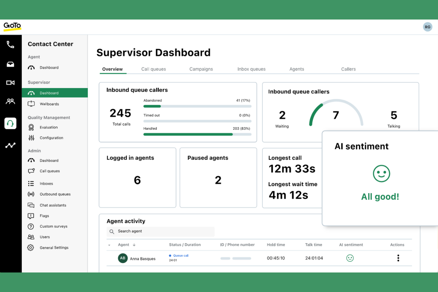
Task: Expand the row disclosure chevron in Agent activity table
Action: click(x=109, y=245)
